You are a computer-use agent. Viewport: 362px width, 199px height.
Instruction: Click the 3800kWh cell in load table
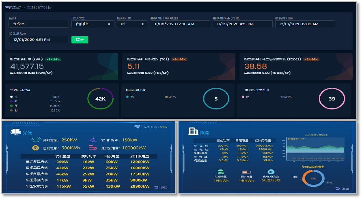pos(265,150)
